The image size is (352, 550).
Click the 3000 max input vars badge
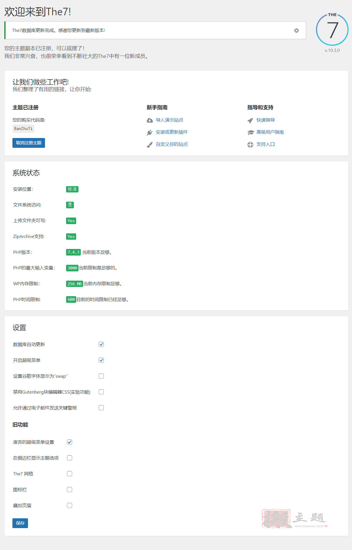pyautogui.click(x=72, y=268)
